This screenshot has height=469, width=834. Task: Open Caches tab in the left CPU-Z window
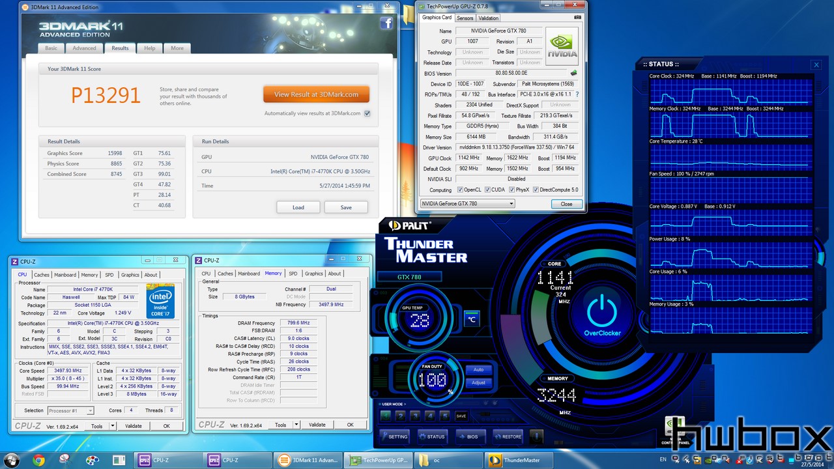coord(42,275)
